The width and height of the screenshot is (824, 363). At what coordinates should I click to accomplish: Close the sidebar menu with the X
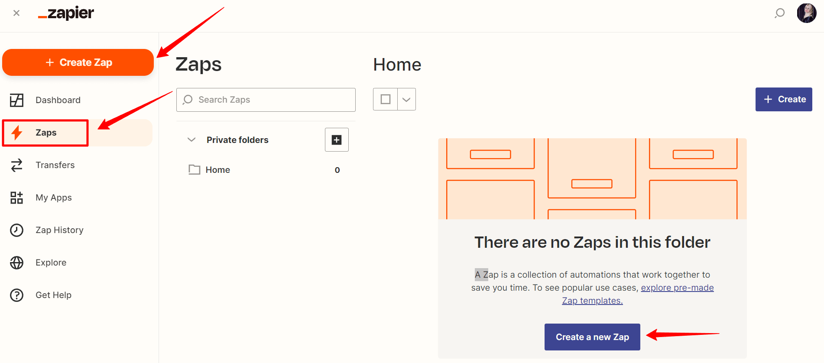pos(16,13)
